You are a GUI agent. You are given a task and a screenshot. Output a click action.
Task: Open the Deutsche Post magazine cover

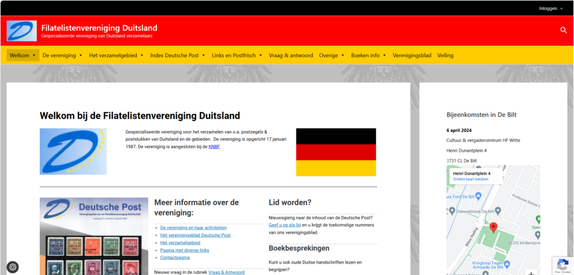[x=94, y=236]
